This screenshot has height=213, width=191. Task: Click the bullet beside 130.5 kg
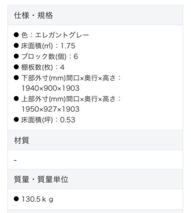click(16, 199)
